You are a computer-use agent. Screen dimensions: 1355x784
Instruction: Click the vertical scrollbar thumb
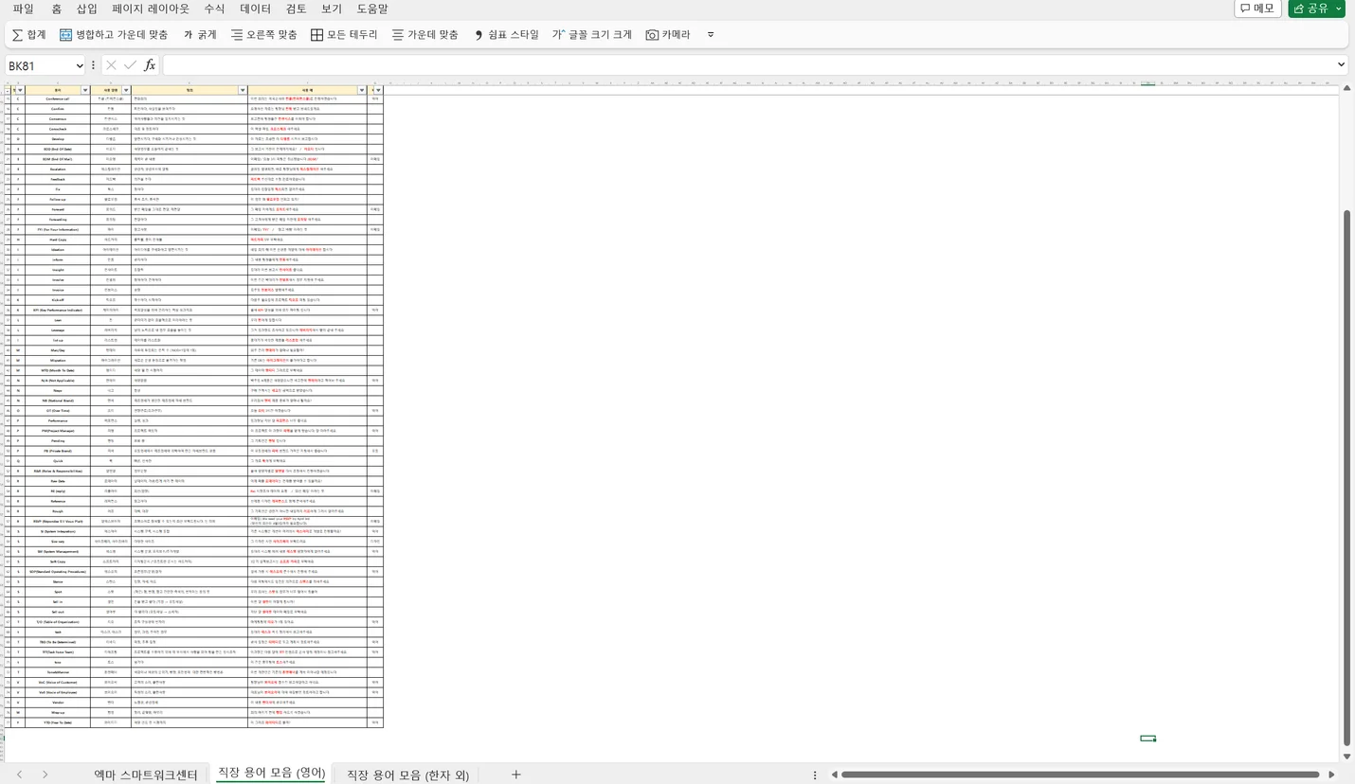[1347, 478]
